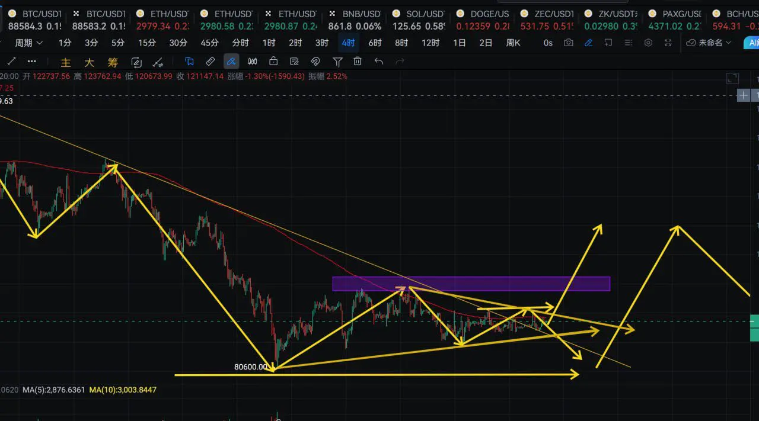Click the line-swap tool icon
The height and width of the screenshot is (421, 759).
[158, 62]
